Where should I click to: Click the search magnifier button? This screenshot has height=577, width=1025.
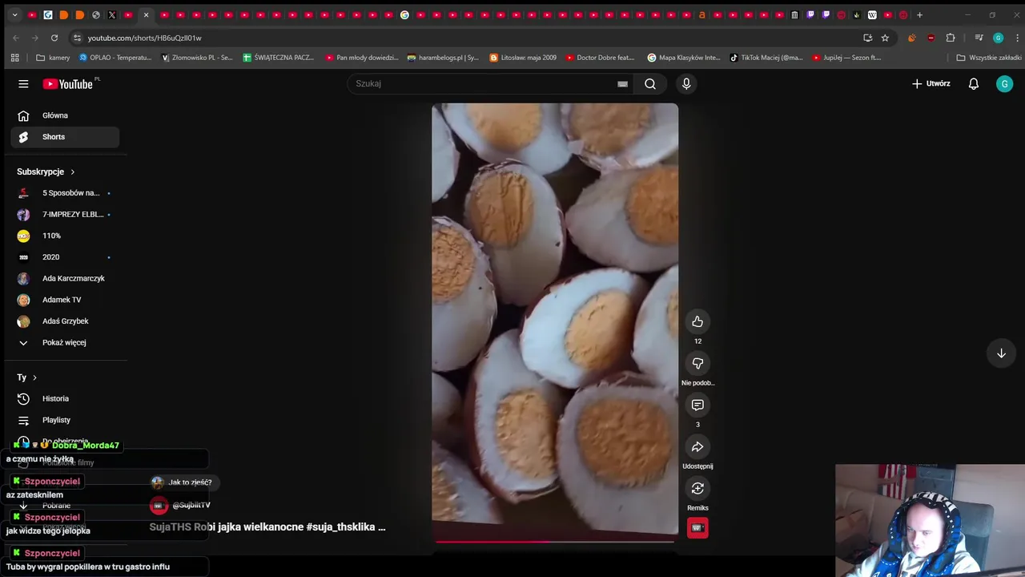(650, 83)
